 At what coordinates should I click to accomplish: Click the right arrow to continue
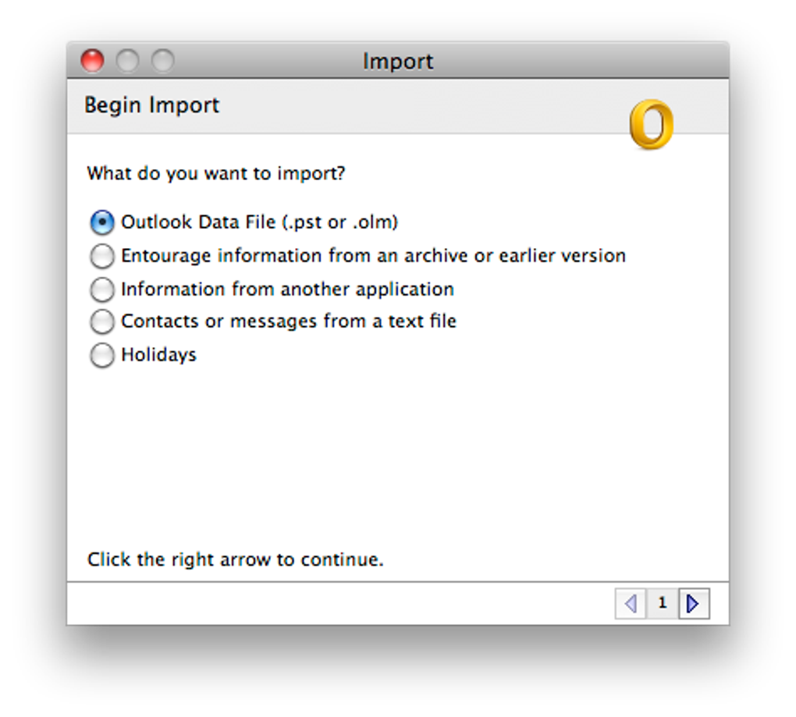[x=694, y=603]
